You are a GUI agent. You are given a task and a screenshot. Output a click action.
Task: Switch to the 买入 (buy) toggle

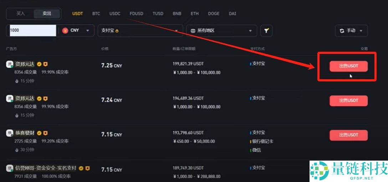pos(21,14)
